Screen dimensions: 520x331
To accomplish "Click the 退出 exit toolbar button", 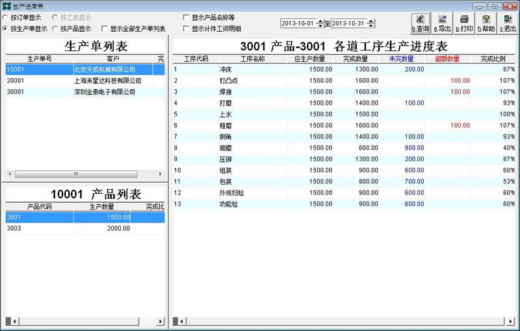I will coord(508,23).
